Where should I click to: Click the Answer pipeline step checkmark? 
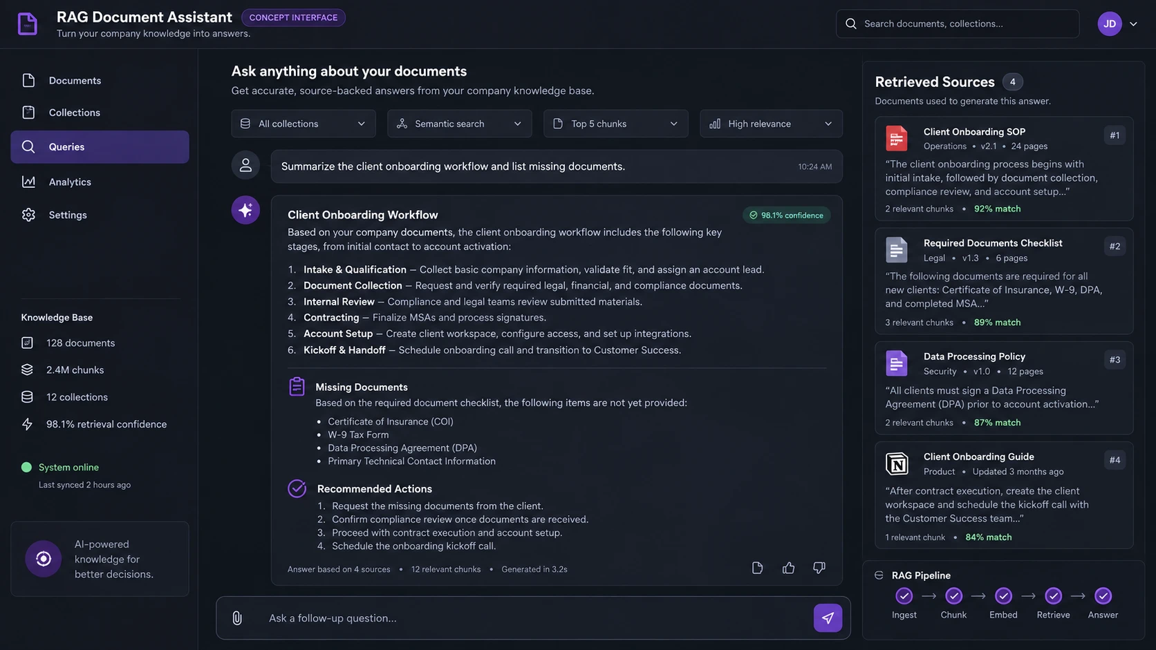1103,595
